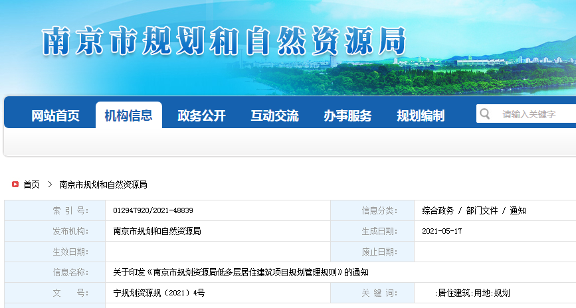The image size is (576, 308).
Task: Click document number 宁规划资源规（2021）4号
Action: coord(159,293)
